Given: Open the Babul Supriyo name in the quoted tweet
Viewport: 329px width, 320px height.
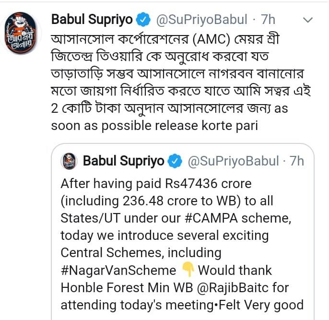Looking at the screenshot, I should pos(124,161).
